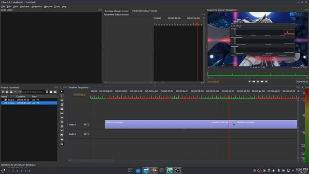Step forward one frame in Sequence Viewer

click(262, 82)
